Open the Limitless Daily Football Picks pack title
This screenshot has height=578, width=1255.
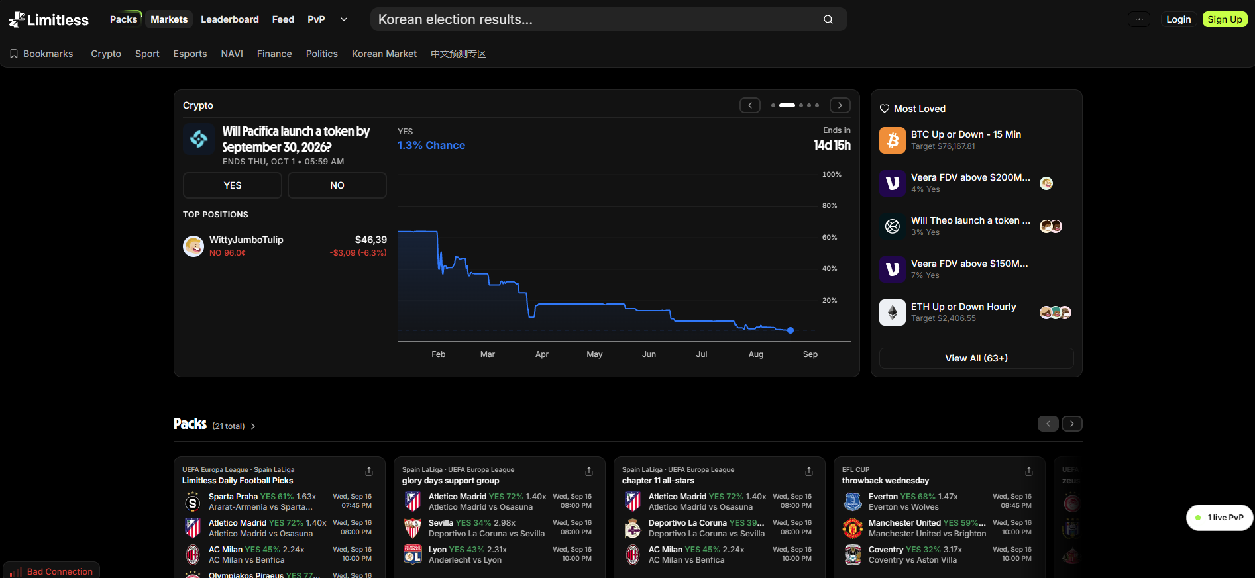pyautogui.click(x=238, y=481)
